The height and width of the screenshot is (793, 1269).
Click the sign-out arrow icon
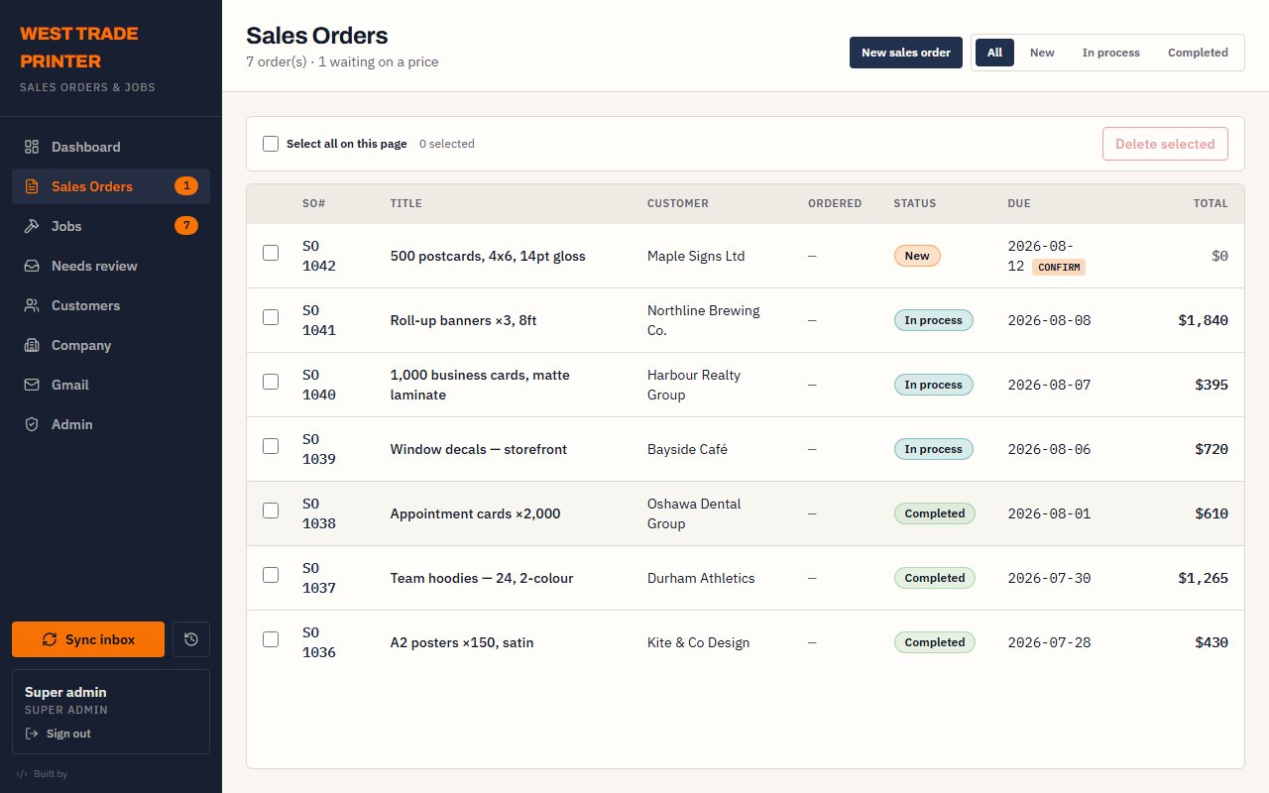tap(32, 734)
